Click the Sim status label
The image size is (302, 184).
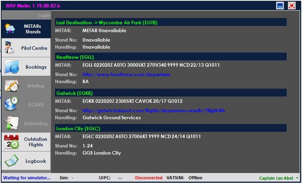point(64,178)
